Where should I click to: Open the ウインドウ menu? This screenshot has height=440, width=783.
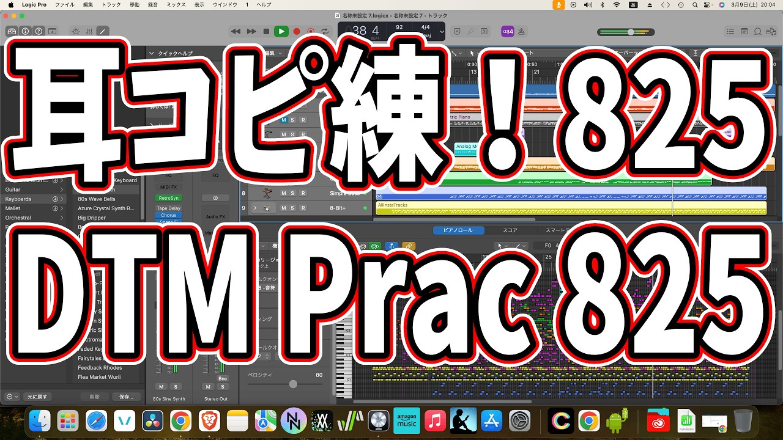[x=226, y=4]
